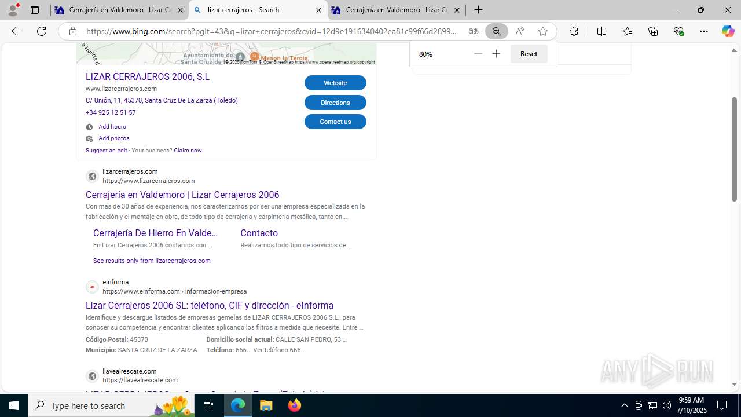Toggle split screen view icon

[x=601, y=31]
